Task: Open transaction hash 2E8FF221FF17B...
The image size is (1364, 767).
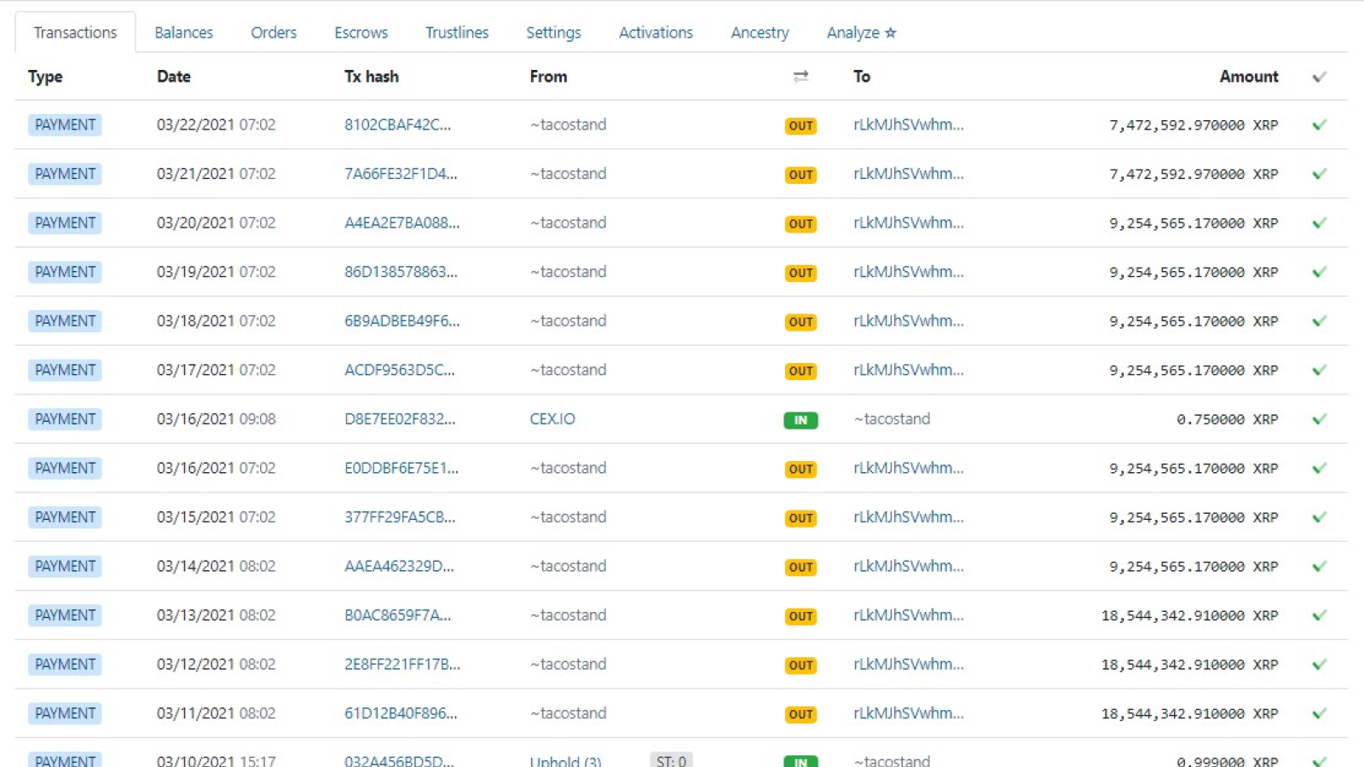Action: point(402,664)
